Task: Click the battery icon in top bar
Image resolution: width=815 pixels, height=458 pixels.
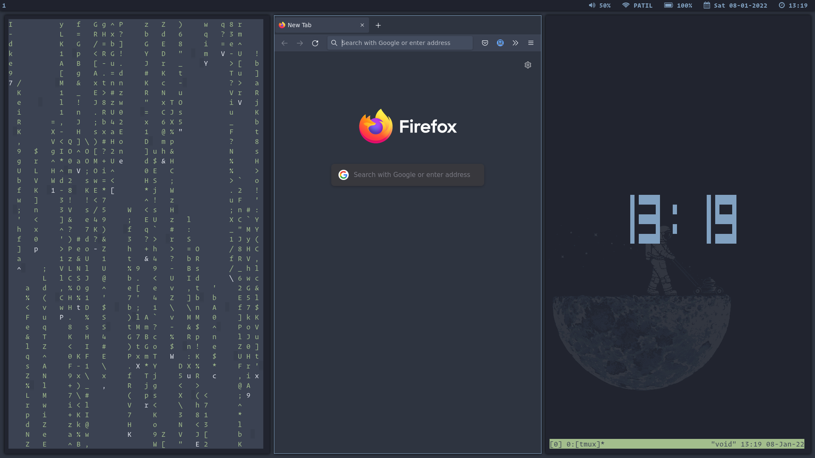Action: click(668, 6)
